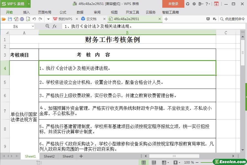Click the Undo arrow icon
The width and height of the screenshot is (247, 165).
(34, 19)
